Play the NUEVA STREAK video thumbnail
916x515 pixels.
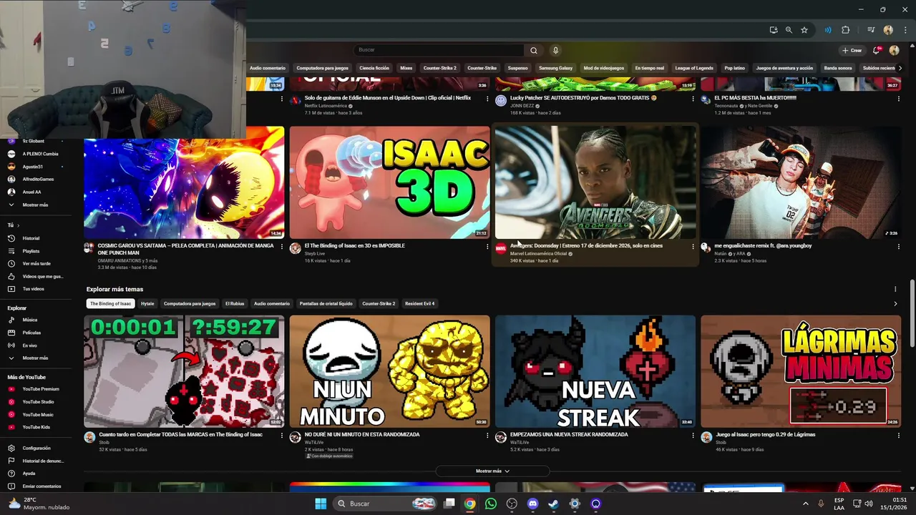[595, 371]
